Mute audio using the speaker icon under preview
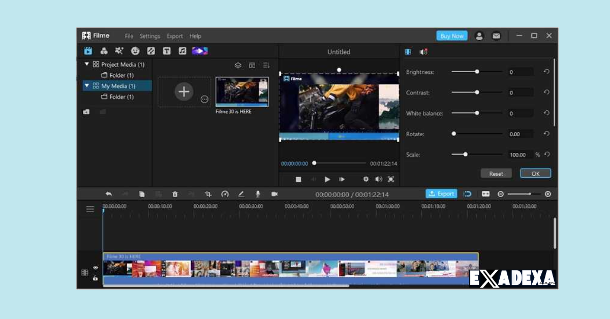Viewport: 610px width, 319px height. tap(379, 179)
